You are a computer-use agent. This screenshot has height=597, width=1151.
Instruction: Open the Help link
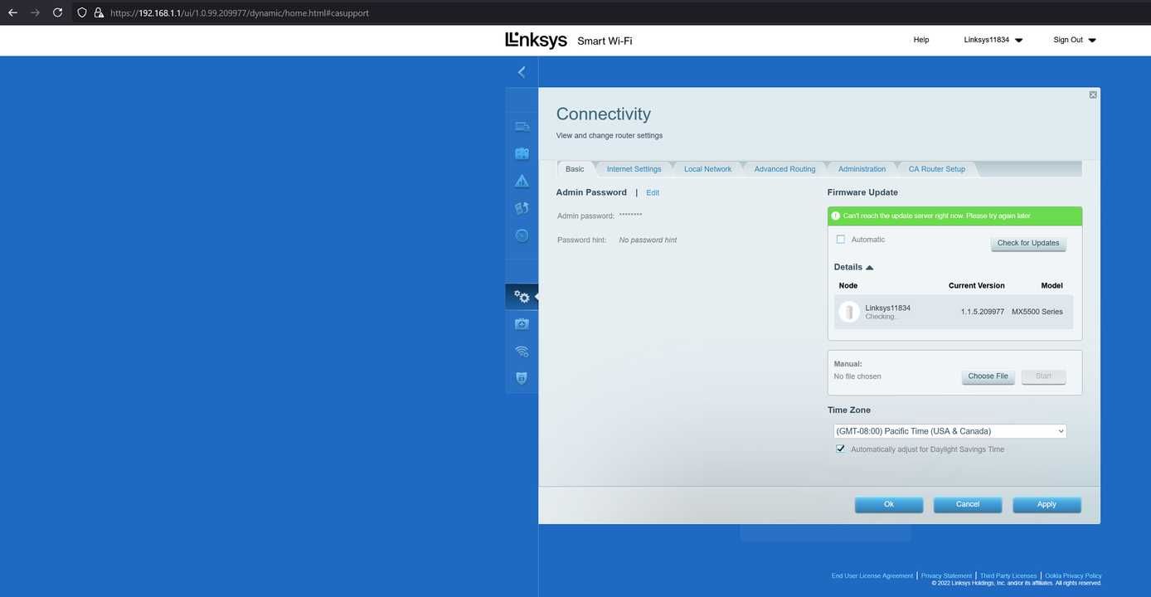(x=921, y=40)
